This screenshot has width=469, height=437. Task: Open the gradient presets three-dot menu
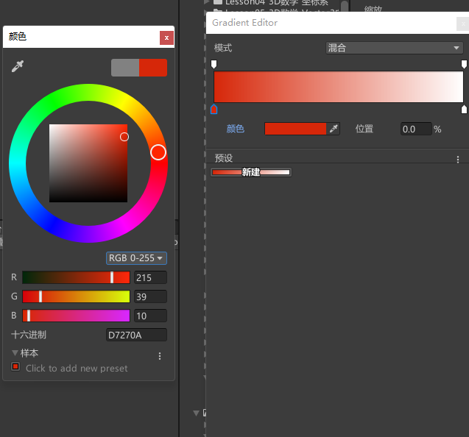(x=457, y=159)
